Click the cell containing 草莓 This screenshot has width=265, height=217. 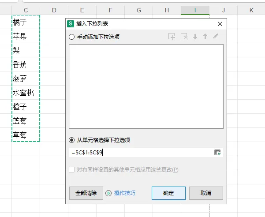(26, 135)
